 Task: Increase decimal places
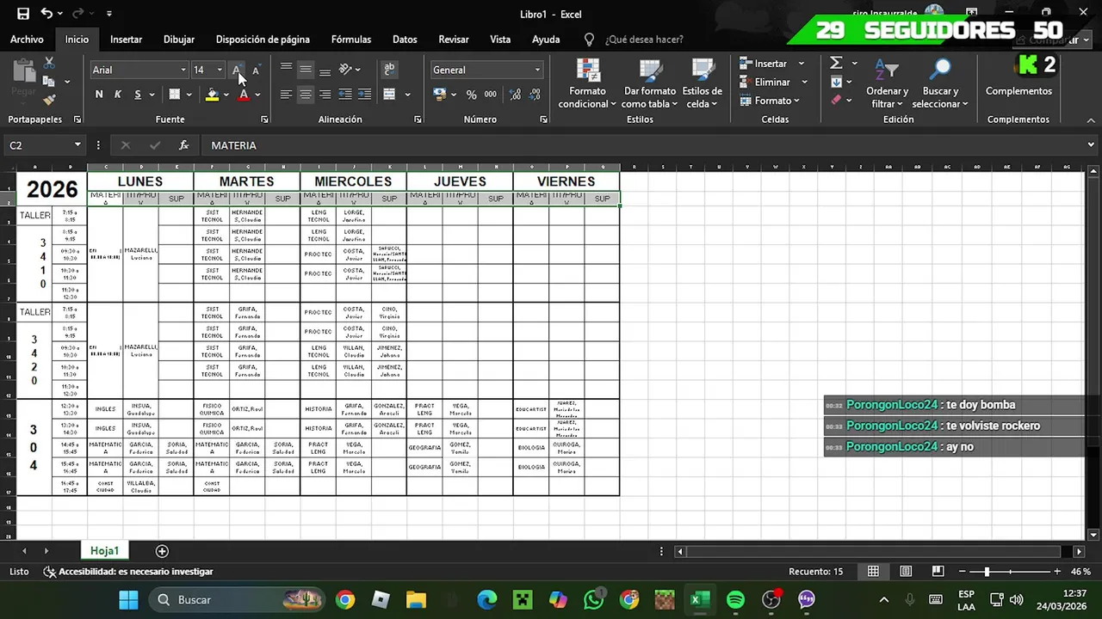[x=515, y=95]
